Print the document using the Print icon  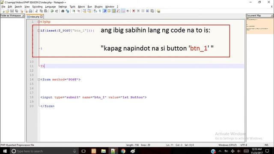pos(30,11)
